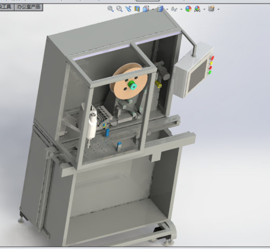
Task: Click the Zoom to Fit magnifier icon
Action: pyautogui.click(x=111, y=9)
